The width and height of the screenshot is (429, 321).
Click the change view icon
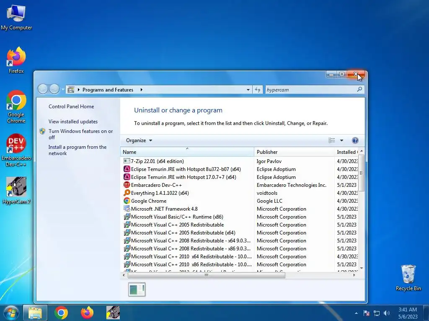pos(332,140)
